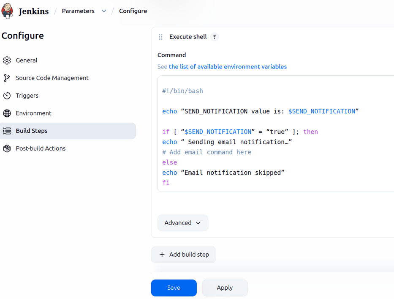The image size is (394, 299).
Task: Open Triggers using the clock icon
Action: 7,96
